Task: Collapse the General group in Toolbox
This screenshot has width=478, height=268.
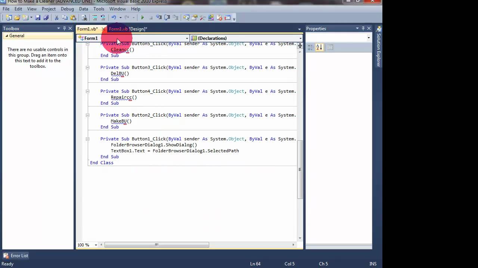Action: (x=6, y=36)
